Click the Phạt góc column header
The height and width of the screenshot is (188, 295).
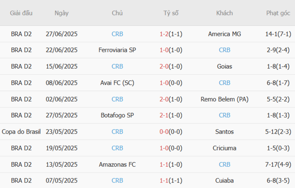(x=278, y=13)
